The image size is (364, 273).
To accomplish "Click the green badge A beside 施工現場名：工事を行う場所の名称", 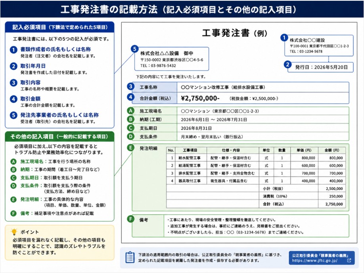I will point(13,161).
